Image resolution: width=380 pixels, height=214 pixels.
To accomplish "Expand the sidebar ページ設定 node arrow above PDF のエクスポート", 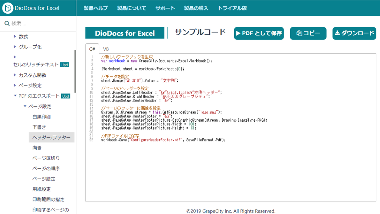I will pyautogui.click(x=15, y=85).
